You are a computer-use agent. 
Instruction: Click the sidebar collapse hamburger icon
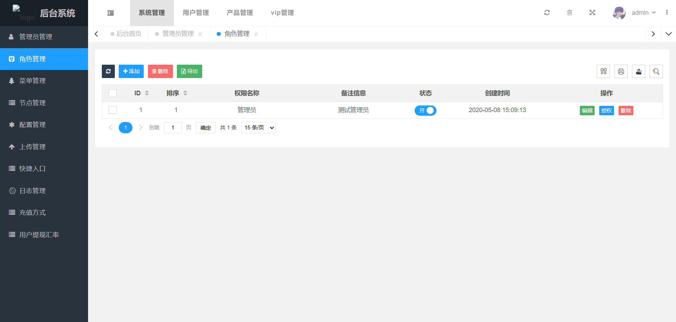pos(111,13)
